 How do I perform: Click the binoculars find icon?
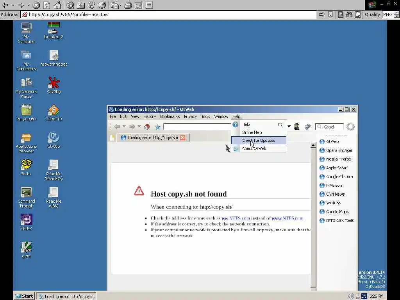(x=349, y=14)
